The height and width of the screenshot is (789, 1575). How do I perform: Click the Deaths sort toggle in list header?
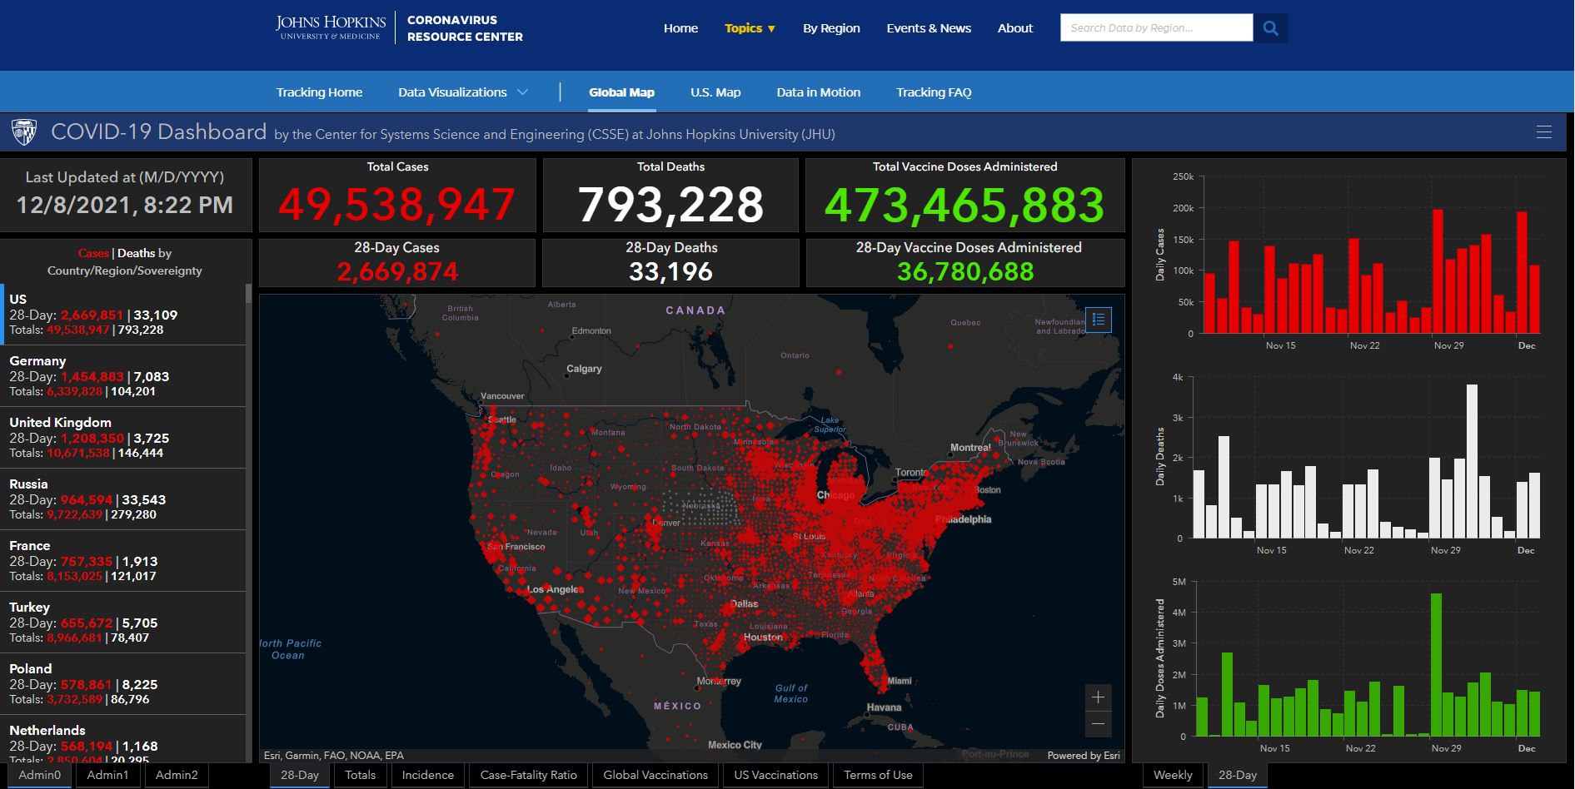point(136,253)
